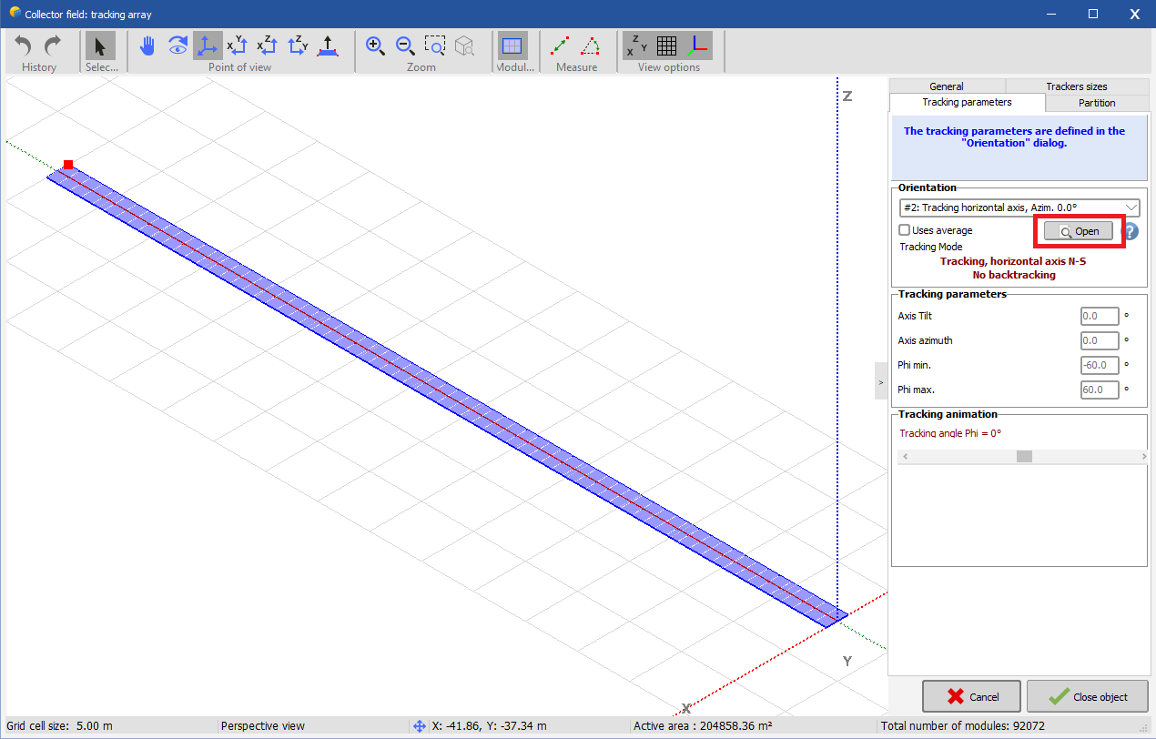
Task: Click the Open button in Orientation section
Action: [1079, 230]
